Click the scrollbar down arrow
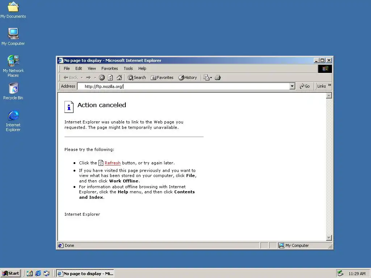 pyautogui.click(x=329, y=237)
